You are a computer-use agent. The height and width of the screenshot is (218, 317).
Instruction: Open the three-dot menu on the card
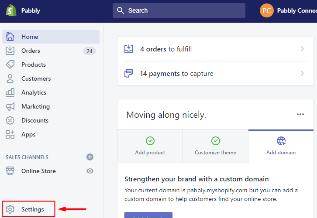(300, 114)
